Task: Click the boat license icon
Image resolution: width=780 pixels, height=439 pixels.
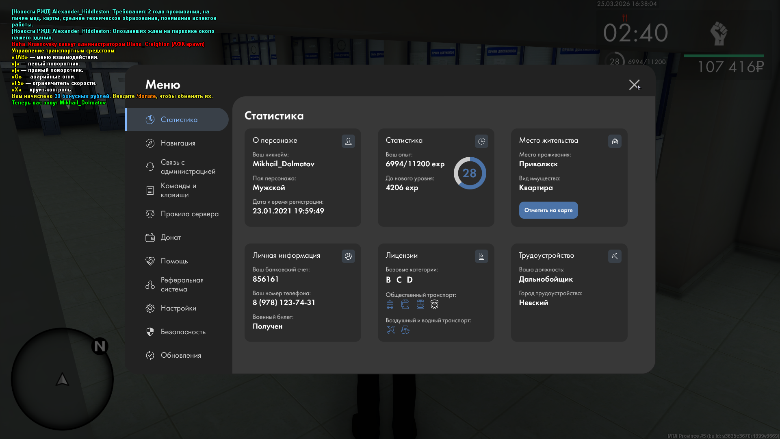Action: [405, 330]
